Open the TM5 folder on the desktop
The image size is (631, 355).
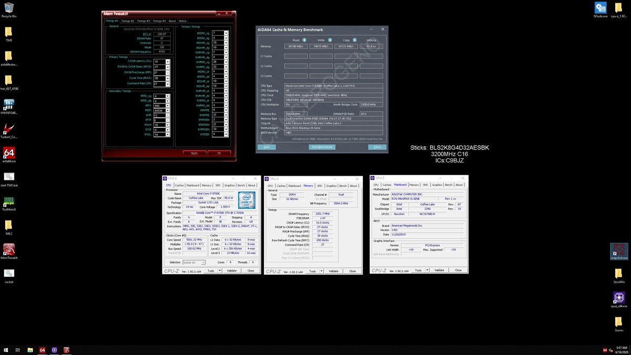coord(9,34)
